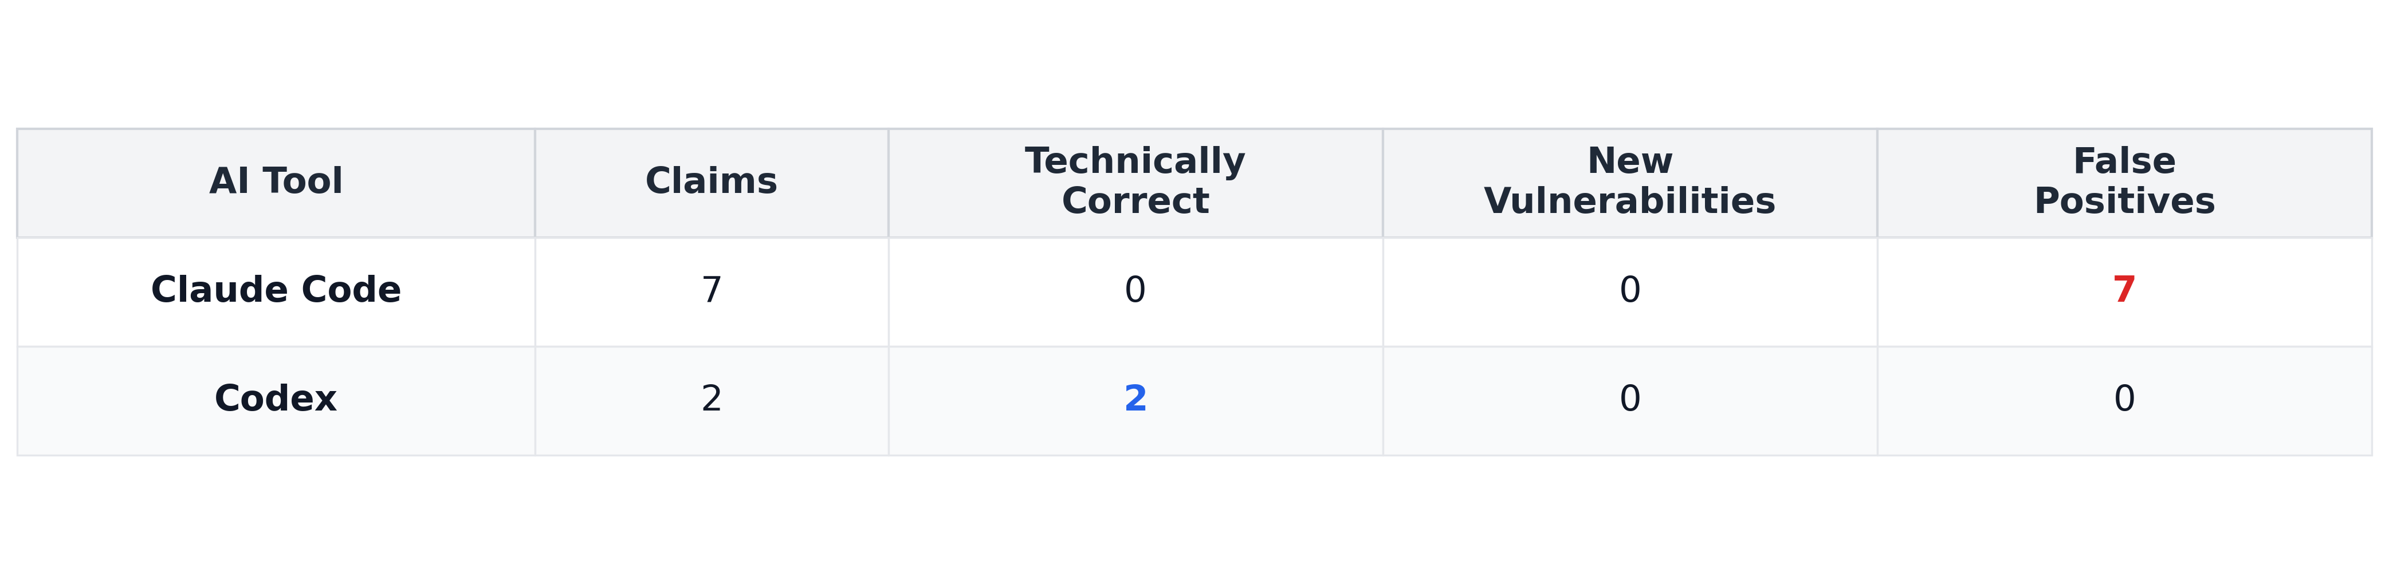Click the word Vulnerabilities in the header
2389x584 pixels.
tap(1629, 201)
